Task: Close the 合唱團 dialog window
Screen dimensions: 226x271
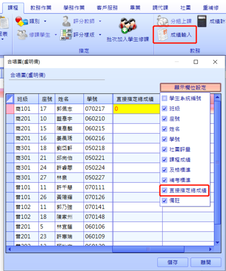Action: pos(215,62)
